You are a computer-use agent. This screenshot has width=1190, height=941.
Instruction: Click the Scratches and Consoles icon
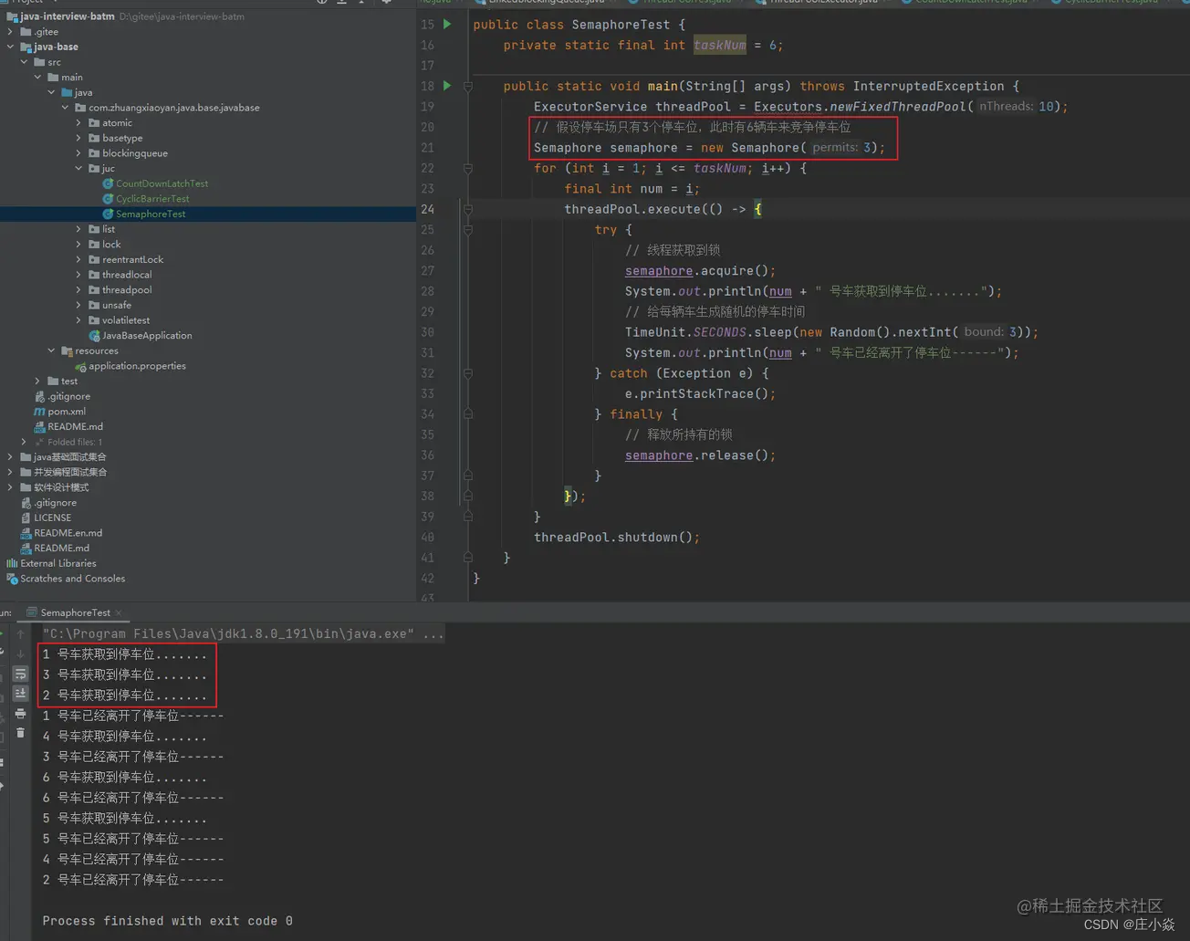(12, 579)
